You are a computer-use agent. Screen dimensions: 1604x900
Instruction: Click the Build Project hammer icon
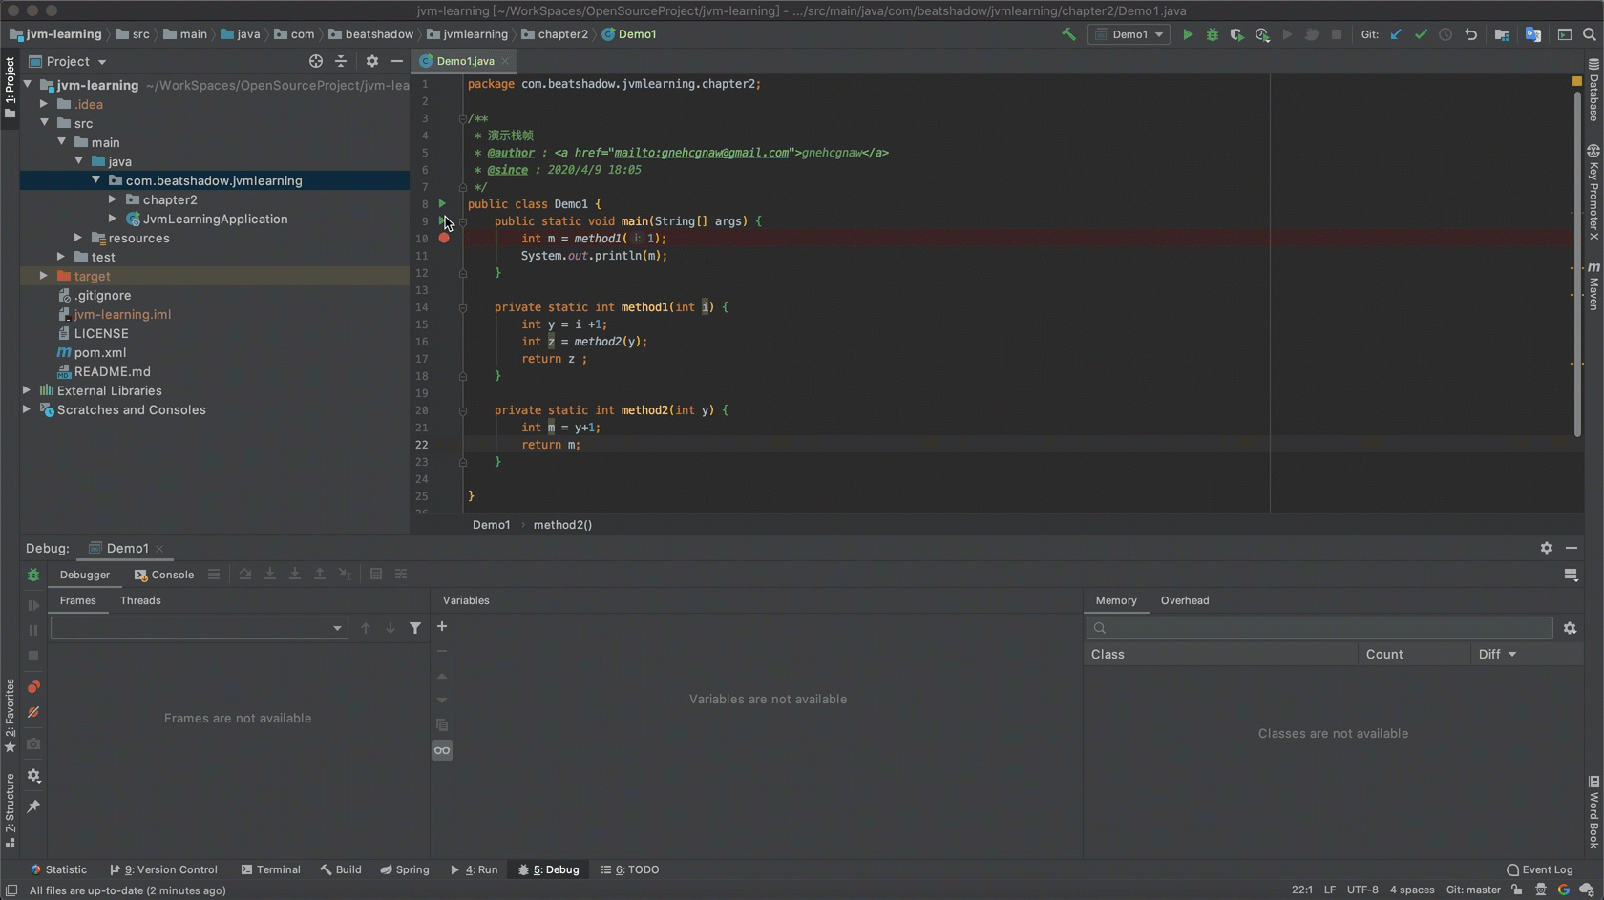click(1068, 34)
